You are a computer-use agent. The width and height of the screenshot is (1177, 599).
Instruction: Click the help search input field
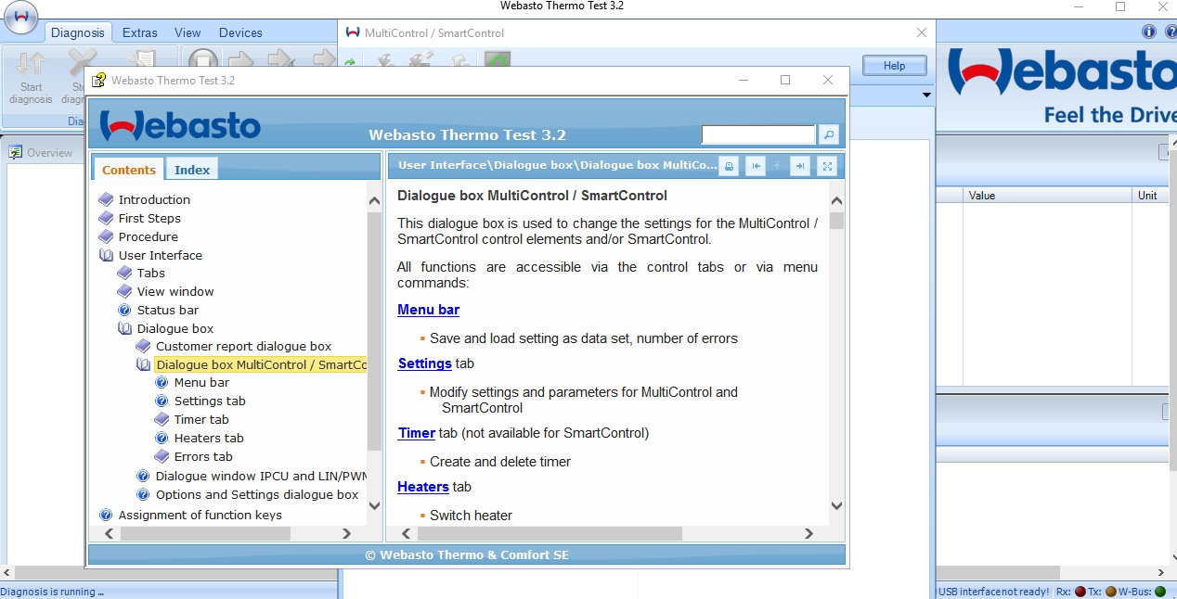[757, 135]
